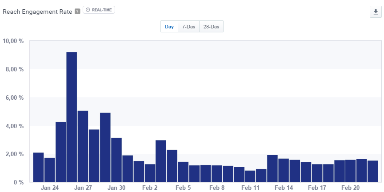384x192 pixels.
Task: Click the bar above Feb 14
Action: coord(284,170)
